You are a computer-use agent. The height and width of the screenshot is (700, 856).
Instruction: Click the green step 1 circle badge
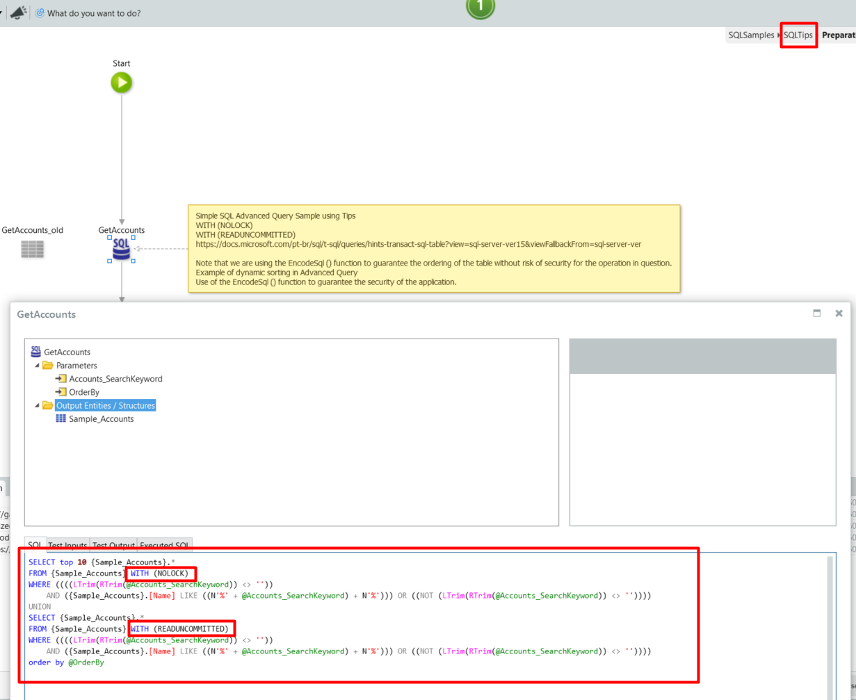(x=480, y=7)
